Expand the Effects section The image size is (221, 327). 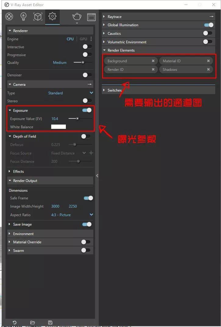click(9, 171)
